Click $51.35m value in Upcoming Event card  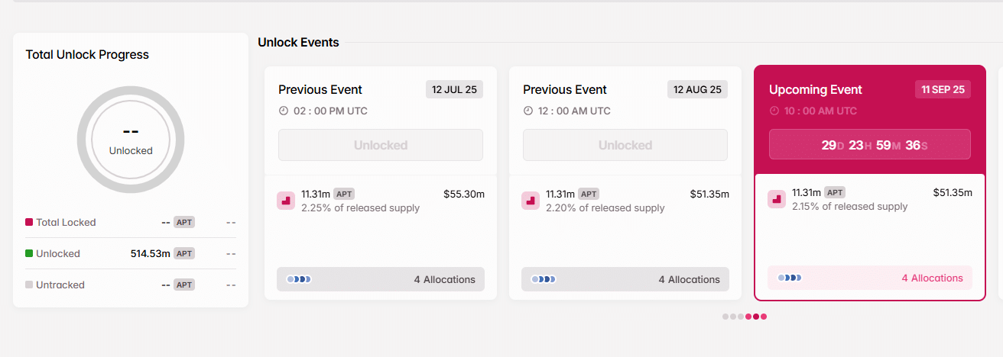[x=953, y=192]
